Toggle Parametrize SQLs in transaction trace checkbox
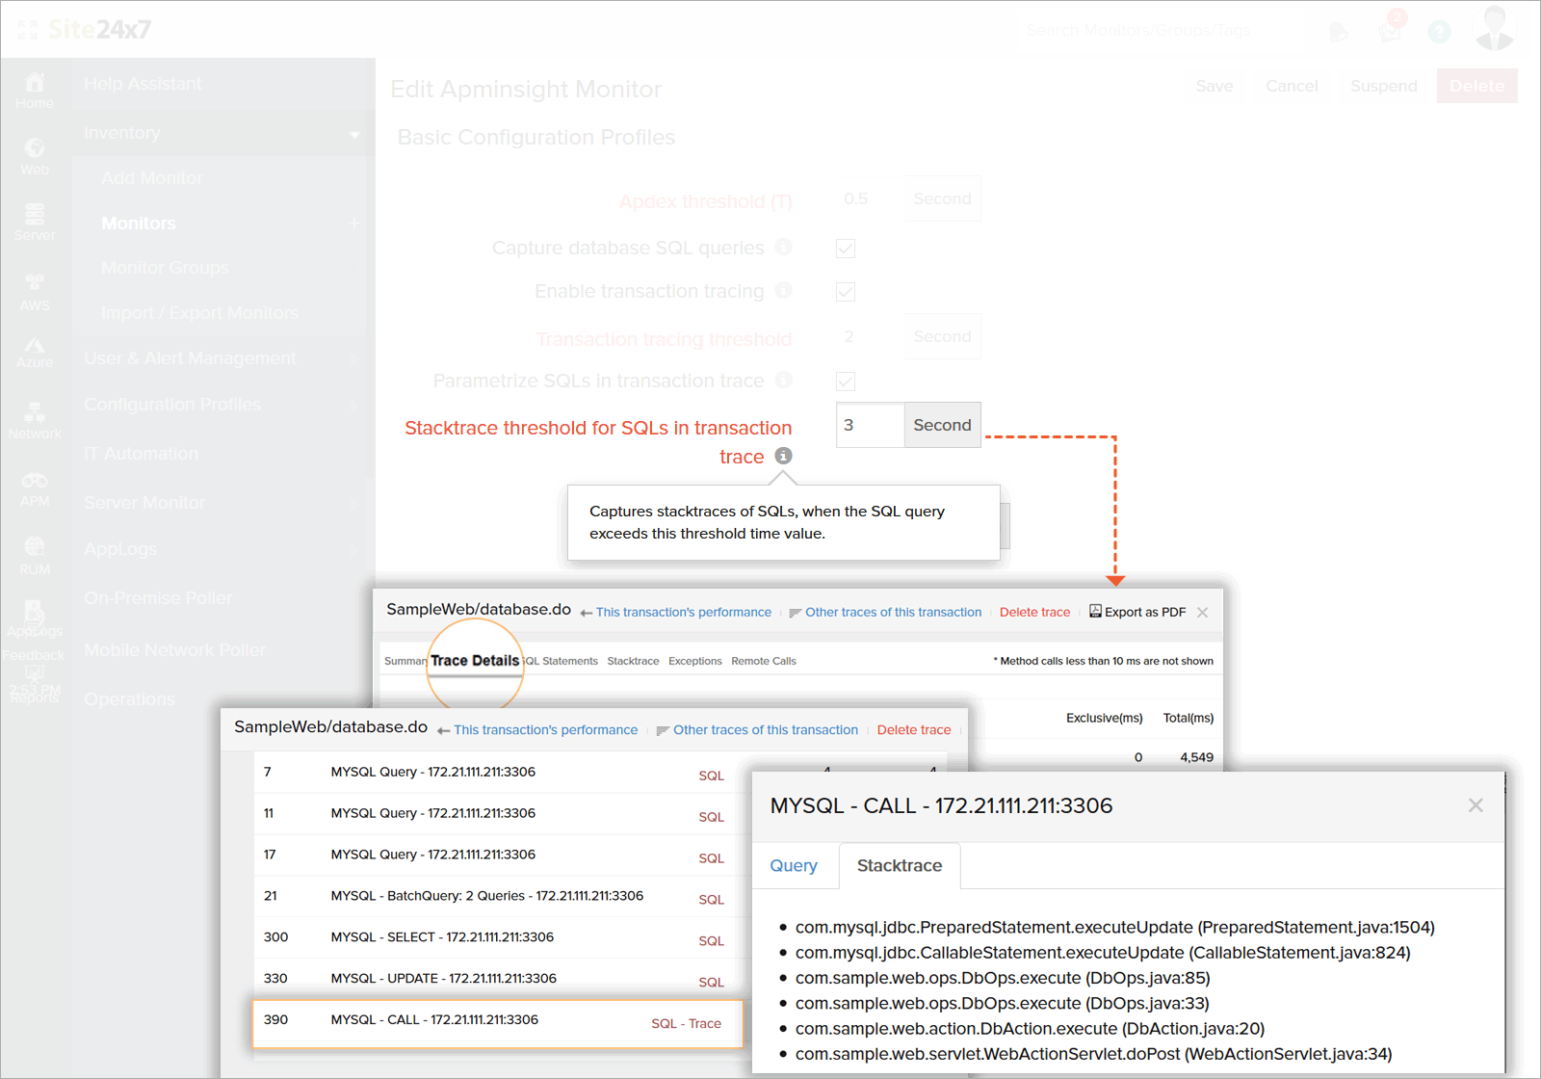Image resolution: width=1541 pixels, height=1079 pixels. tap(846, 382)
